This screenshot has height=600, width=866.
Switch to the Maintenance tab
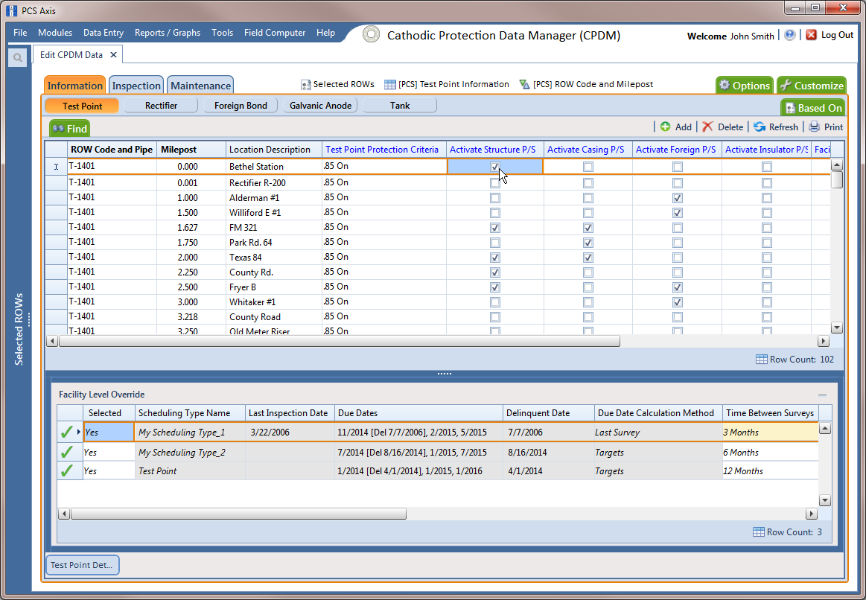coord(200,86)
